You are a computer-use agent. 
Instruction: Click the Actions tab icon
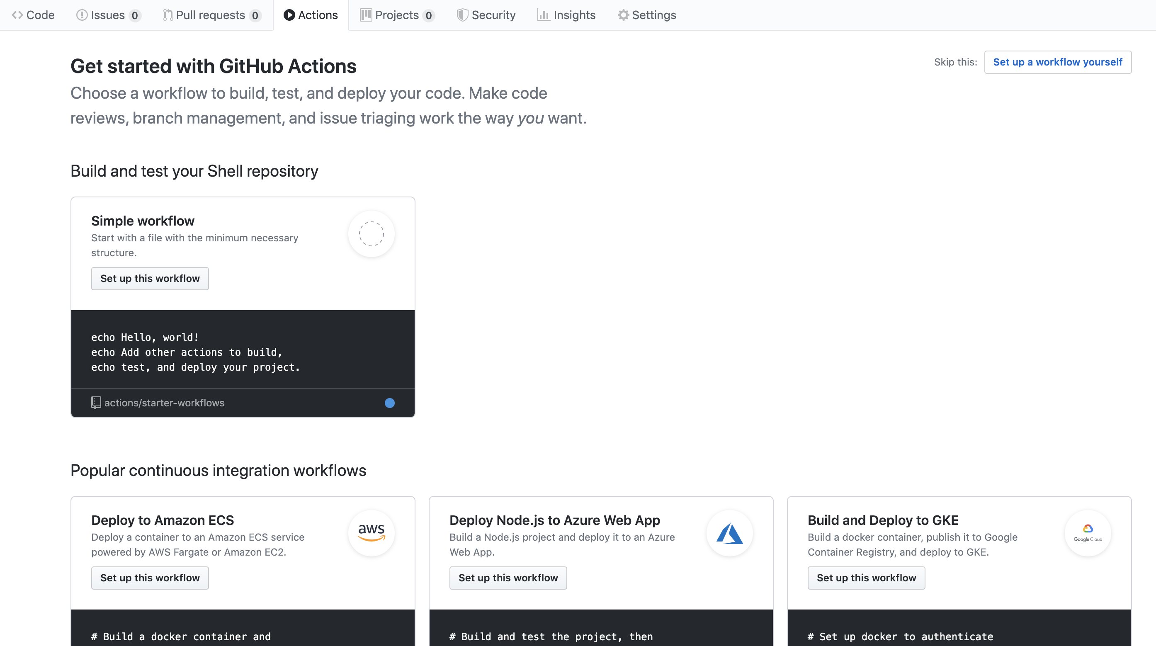(x=288, y=14)
